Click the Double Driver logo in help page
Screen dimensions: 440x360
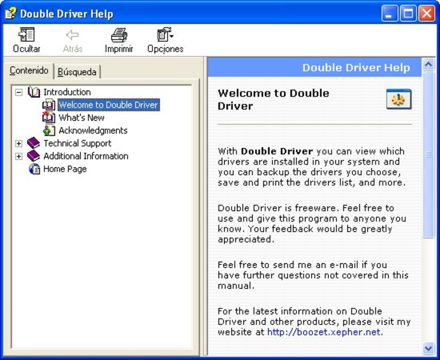click(x=399, y=100)
